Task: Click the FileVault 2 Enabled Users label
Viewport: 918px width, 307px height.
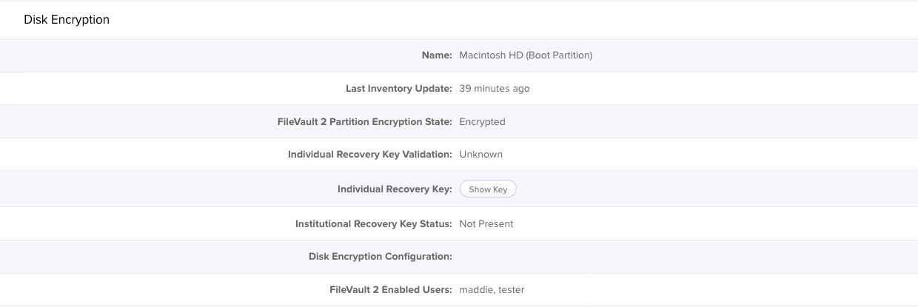Action: click(x=390, y=290)
